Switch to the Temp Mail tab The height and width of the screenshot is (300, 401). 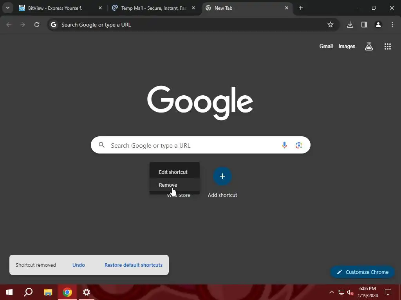pyautogui.click(x=154, y=8)
